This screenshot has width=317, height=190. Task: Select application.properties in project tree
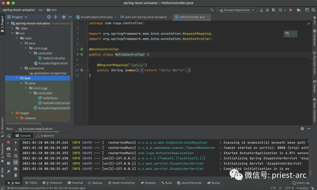(50, 73)
